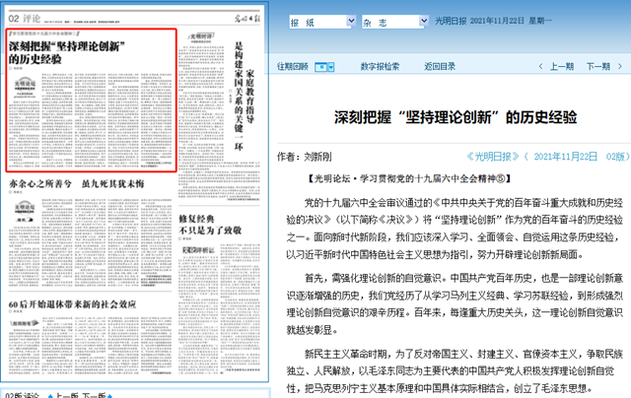Click the 02 评论 page section header
This screenshot has width=631, height=398.
click(28, 9)
